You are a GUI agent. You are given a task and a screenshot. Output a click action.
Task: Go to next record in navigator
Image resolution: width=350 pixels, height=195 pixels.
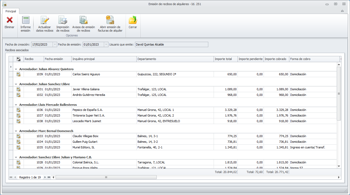tap(45, 177)
